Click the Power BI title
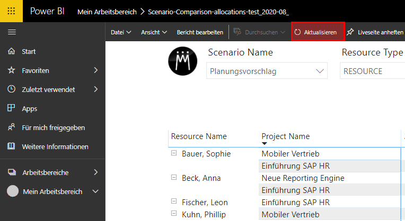 (x=47, y=11)
